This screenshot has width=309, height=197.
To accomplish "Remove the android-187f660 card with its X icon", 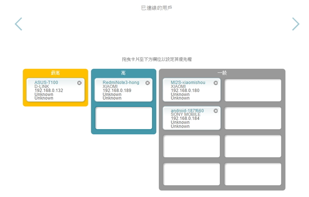I will (x=216, y=111).
